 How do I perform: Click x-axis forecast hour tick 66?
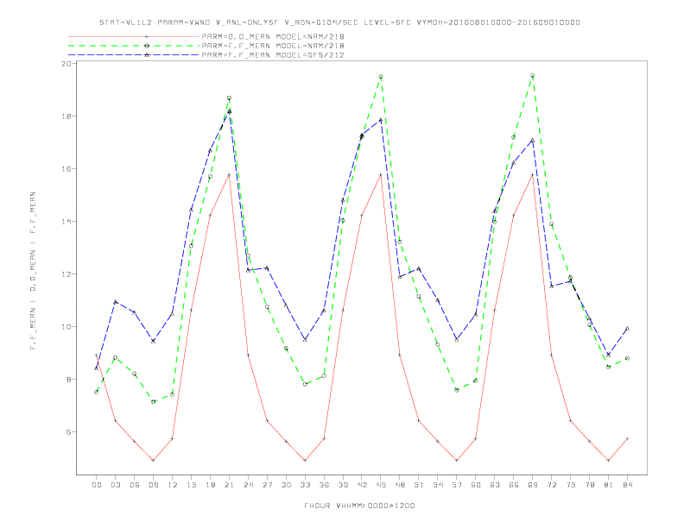pyautogui.click(x=514, y=485)
